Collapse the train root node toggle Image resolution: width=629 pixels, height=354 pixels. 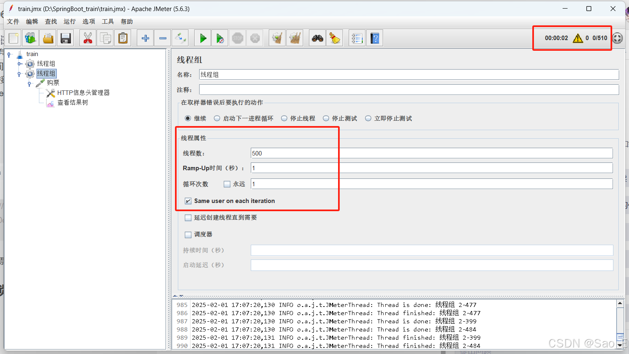tap(9, 54)
